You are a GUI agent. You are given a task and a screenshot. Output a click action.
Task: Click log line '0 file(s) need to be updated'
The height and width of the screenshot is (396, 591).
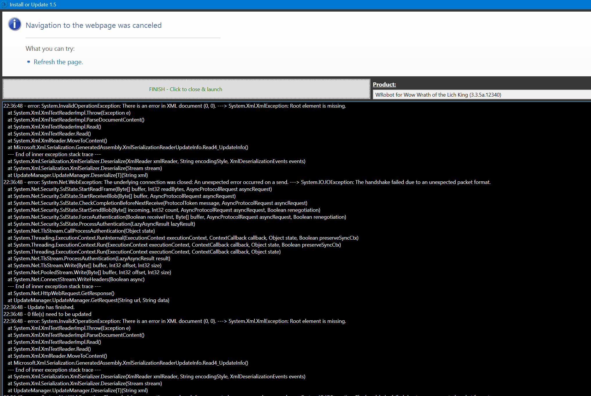(47, 314)
